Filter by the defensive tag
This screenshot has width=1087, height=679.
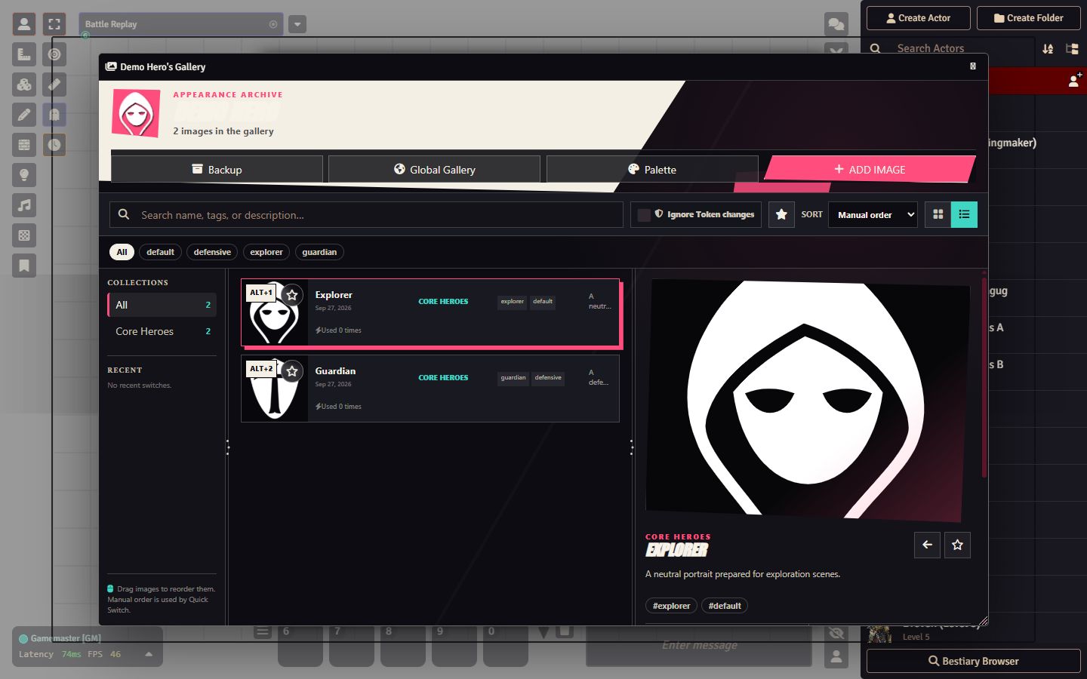point(212,252)
